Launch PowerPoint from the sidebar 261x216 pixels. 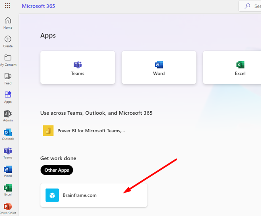tap(8, 208)
